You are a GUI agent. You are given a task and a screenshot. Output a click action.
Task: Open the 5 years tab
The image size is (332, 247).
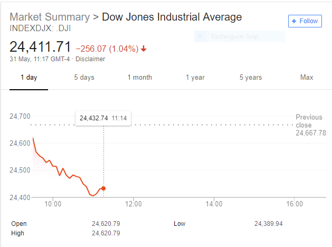click(250, 78)
